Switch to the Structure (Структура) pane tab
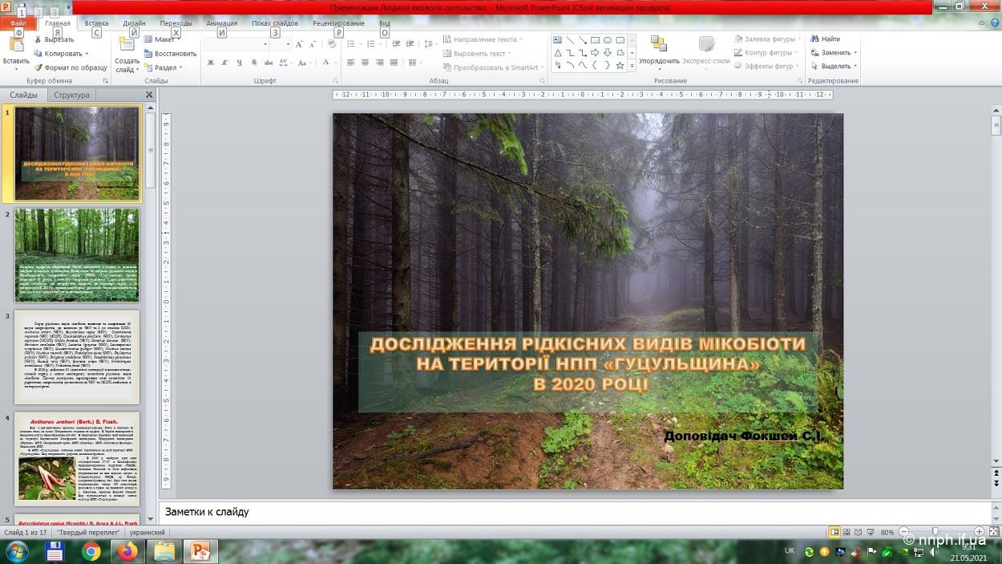This screenshot has width=1002, height=564. point(71,95)
